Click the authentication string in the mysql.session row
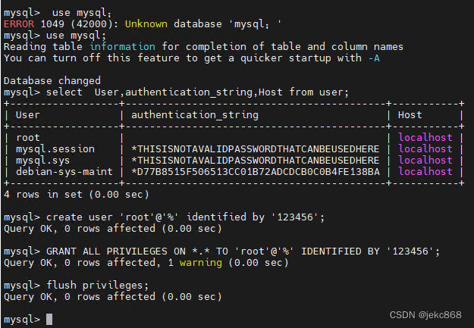This screenshot has height=328, width=474. pyautogui.click(x=256, y=149)
